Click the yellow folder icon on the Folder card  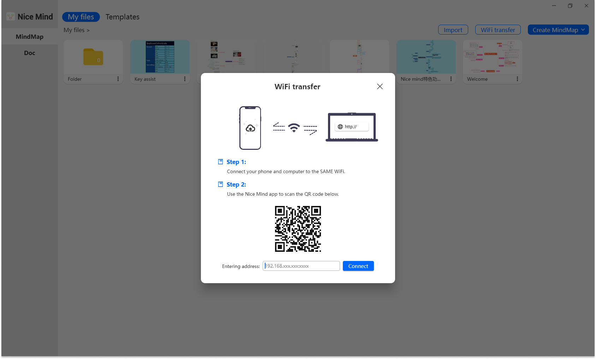click(93, 57)
